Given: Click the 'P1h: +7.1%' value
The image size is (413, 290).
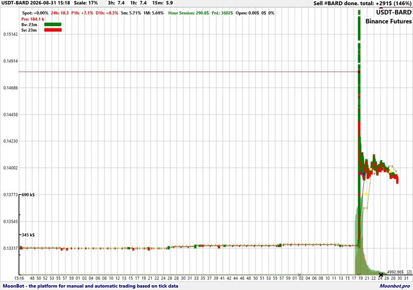Looking at the screenshot, I should pyautogui.click(x=82, y=13).
